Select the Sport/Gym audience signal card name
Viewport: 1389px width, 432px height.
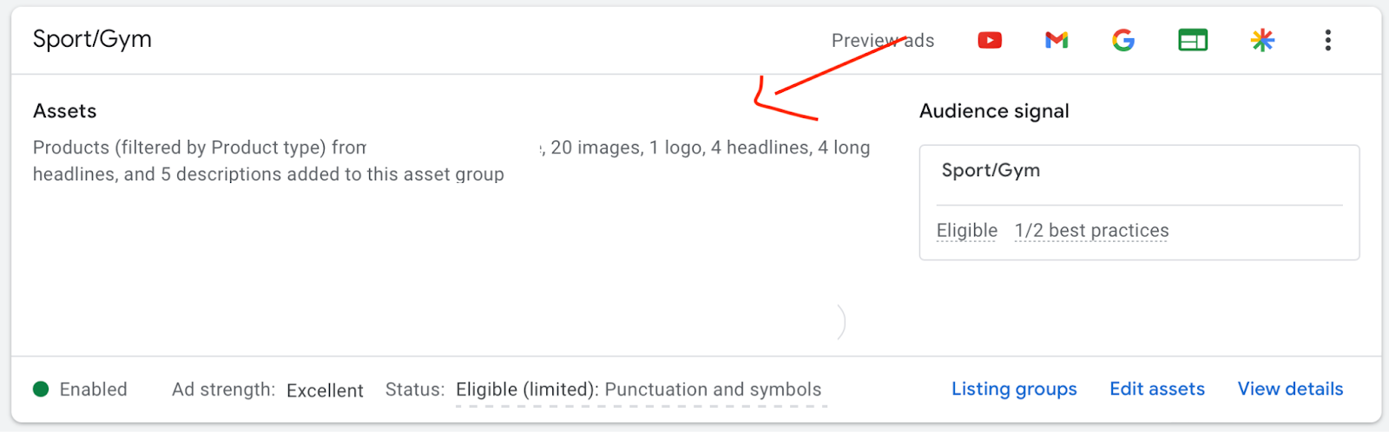[991, 171]
